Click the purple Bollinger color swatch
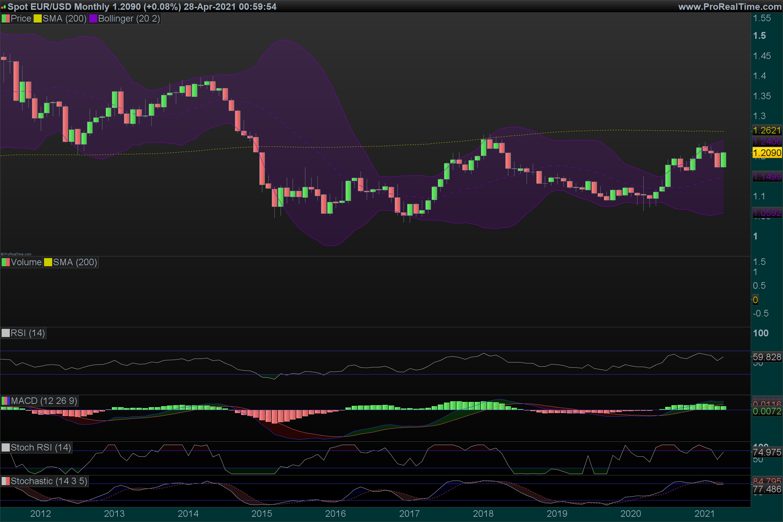Viewport: 783px width, 522px height. coord(93,19)
